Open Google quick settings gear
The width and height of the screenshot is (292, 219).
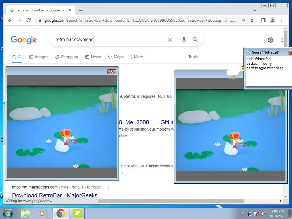pos(270,40)
